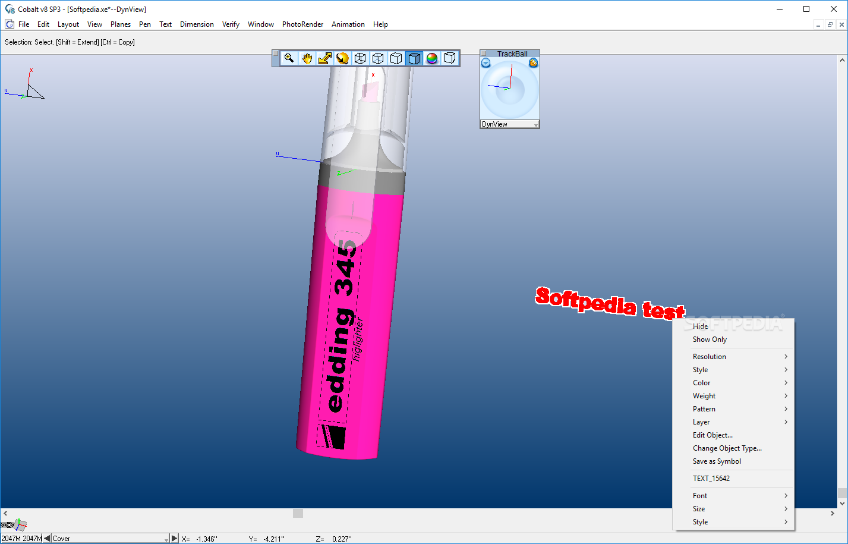Click the TrackBall rotation sphere
Viewport: 848px width, 544px height.
pyautogui.click(x=510, y=89)
